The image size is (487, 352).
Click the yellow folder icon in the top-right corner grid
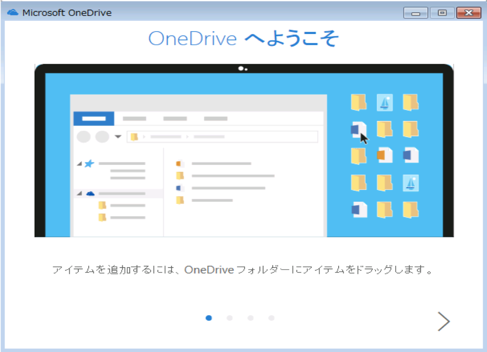(411, 102)
